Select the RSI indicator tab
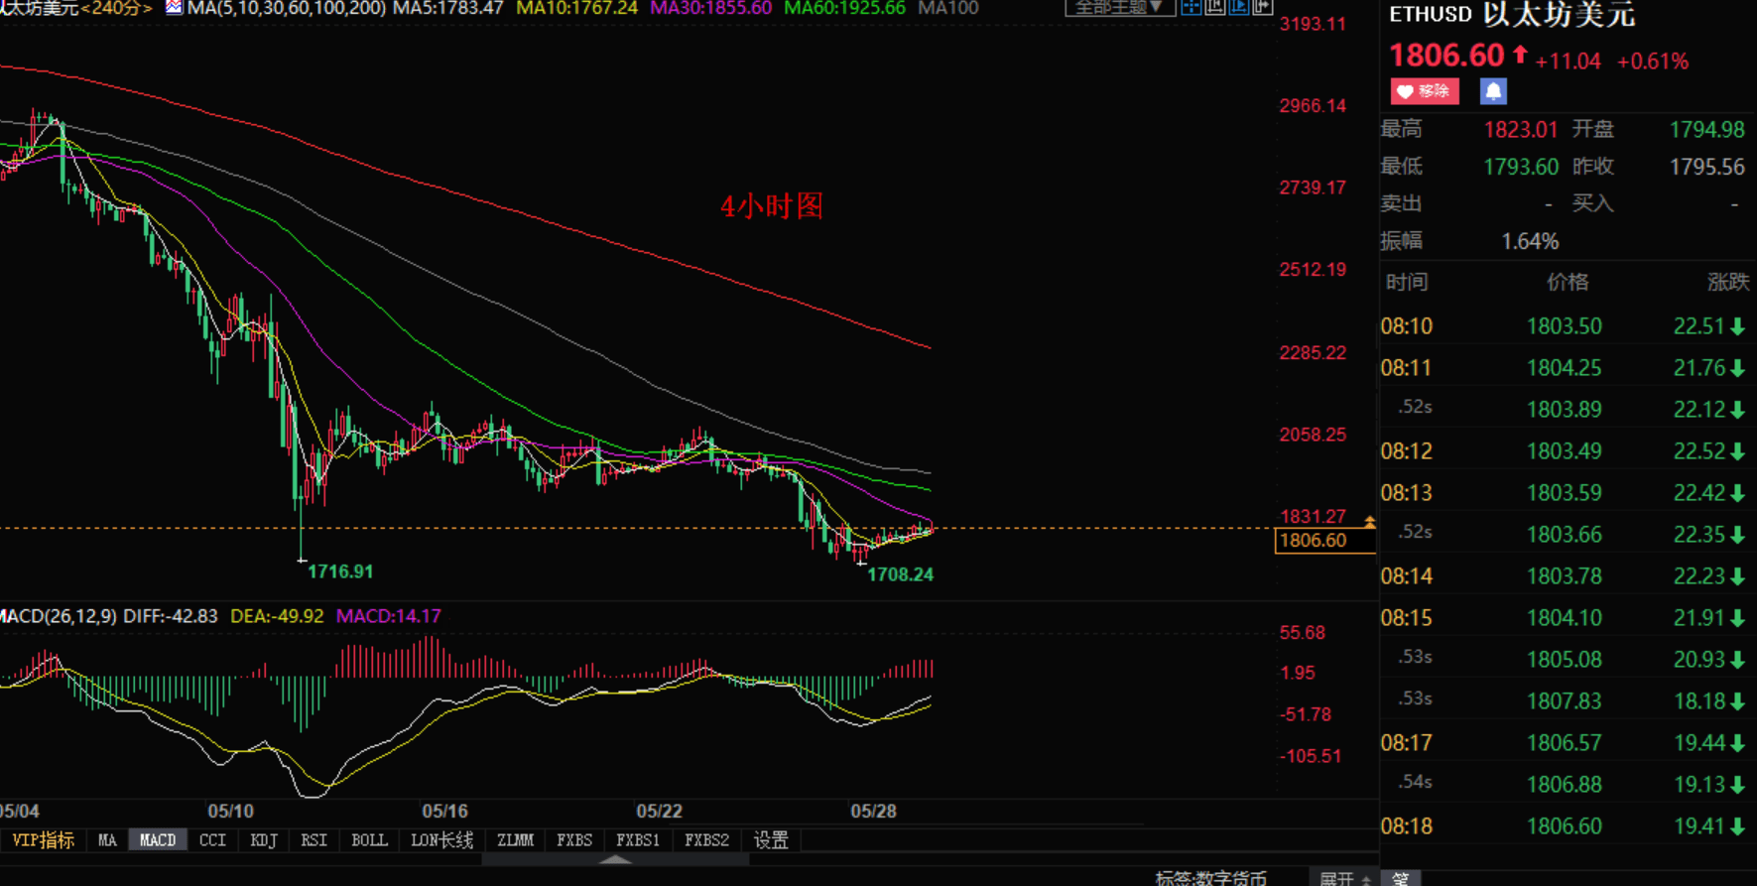 [x=314, y=840]
